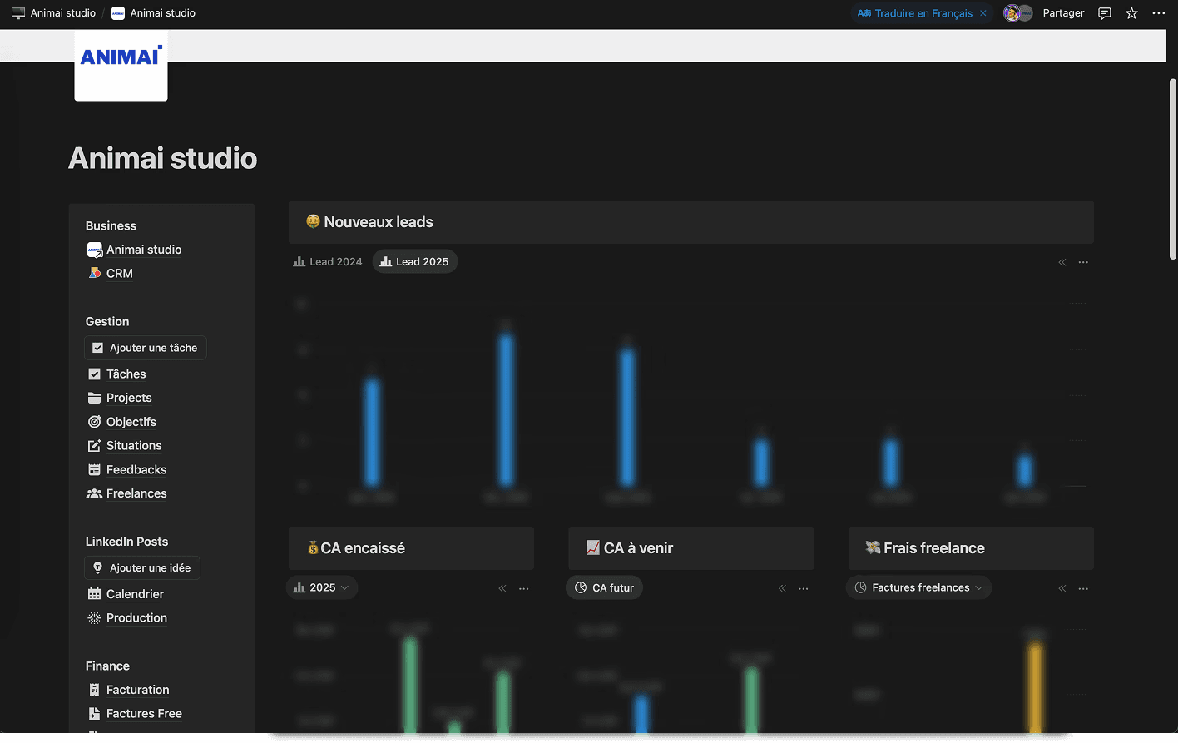
Task: Collapse CA à venir view double chevron
Action: tap(782, 588)
